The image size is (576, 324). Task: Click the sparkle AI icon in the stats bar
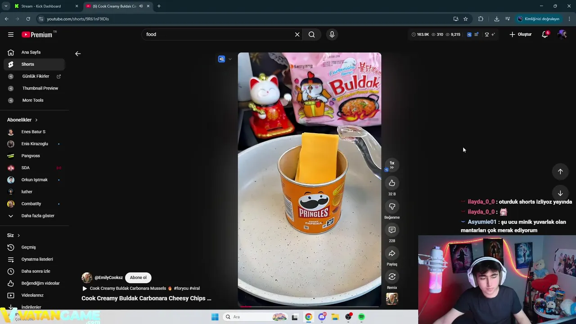493,35
